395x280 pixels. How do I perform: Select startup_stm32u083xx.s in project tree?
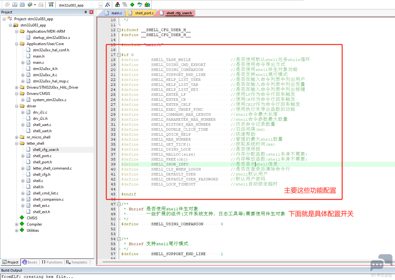pos(51,38)
